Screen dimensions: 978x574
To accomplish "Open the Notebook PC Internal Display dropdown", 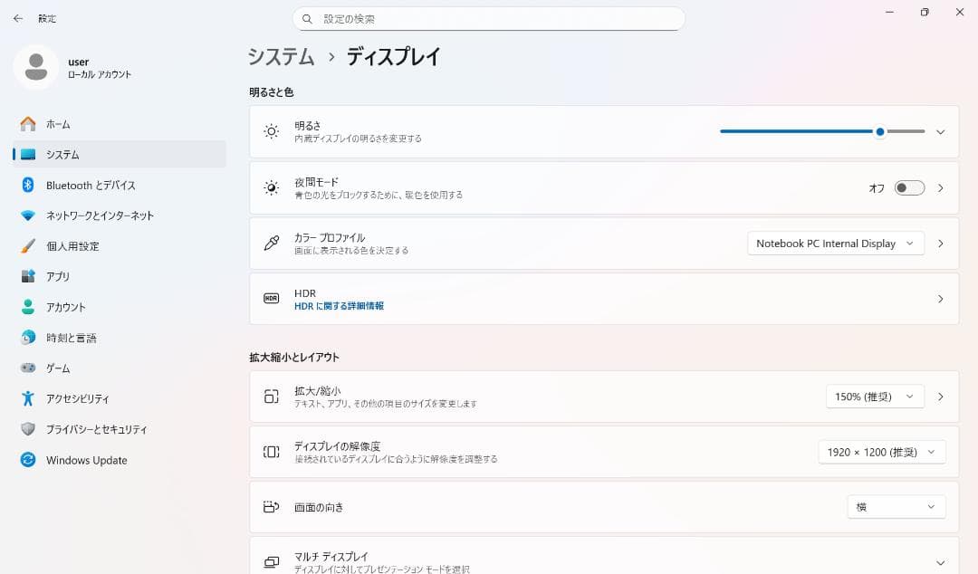I will (x=834, y=243).
